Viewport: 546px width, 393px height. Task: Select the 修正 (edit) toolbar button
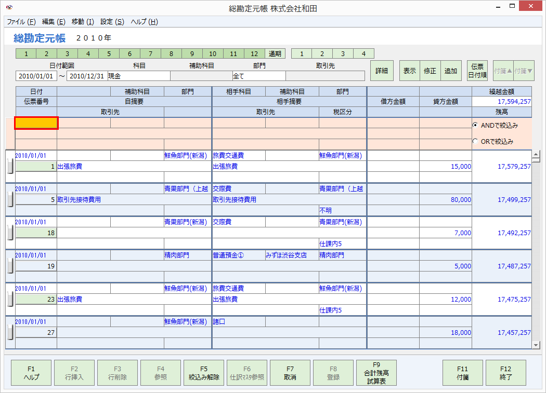pyautogui.click(x=430, y=71)
